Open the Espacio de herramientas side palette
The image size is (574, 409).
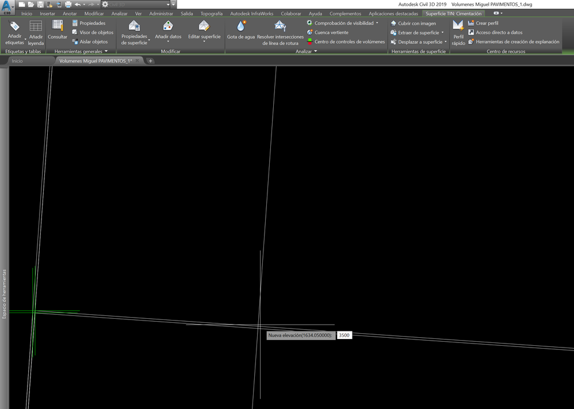pos(5,294)
